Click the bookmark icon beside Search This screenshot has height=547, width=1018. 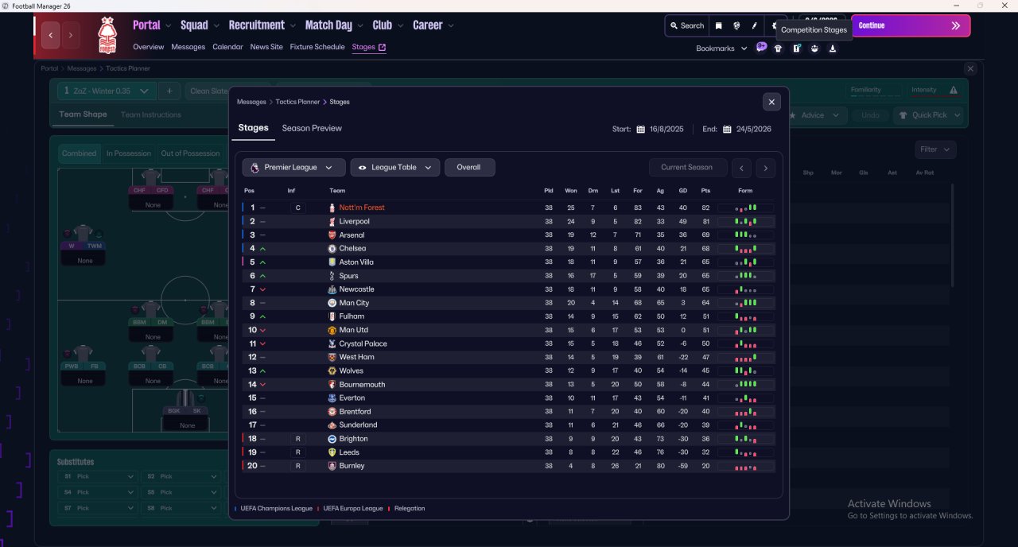point(719,25)
